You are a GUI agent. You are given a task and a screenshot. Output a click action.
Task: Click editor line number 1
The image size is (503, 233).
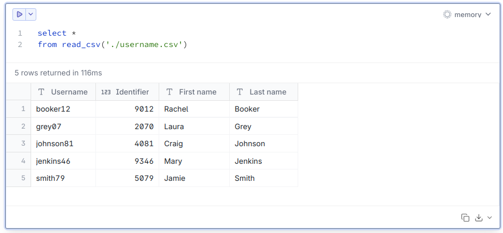coord(20,33)
